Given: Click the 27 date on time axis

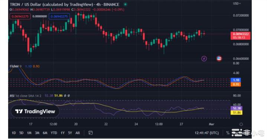Looking at the screenshot, I should [x=181, y=124].
